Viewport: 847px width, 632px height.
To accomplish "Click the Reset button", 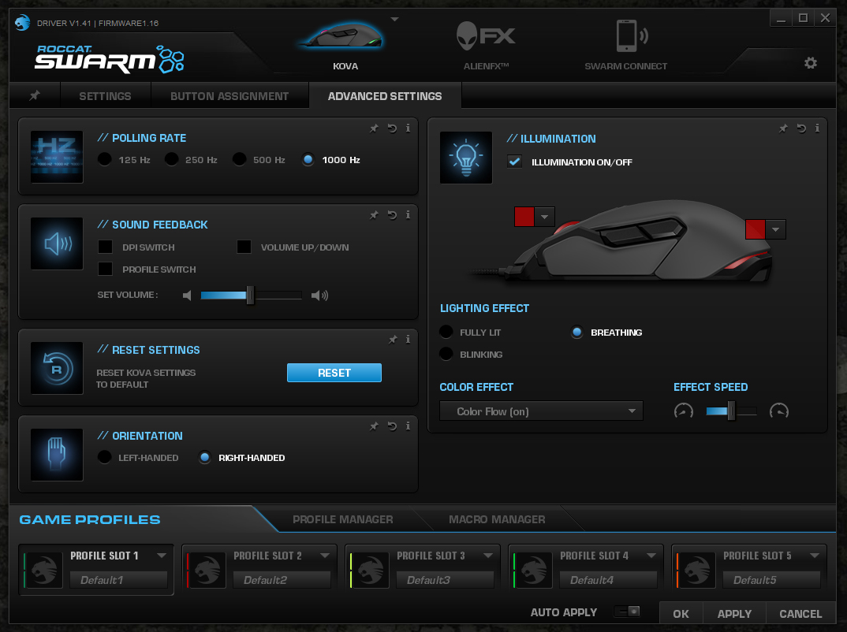I will pos(334,373).
